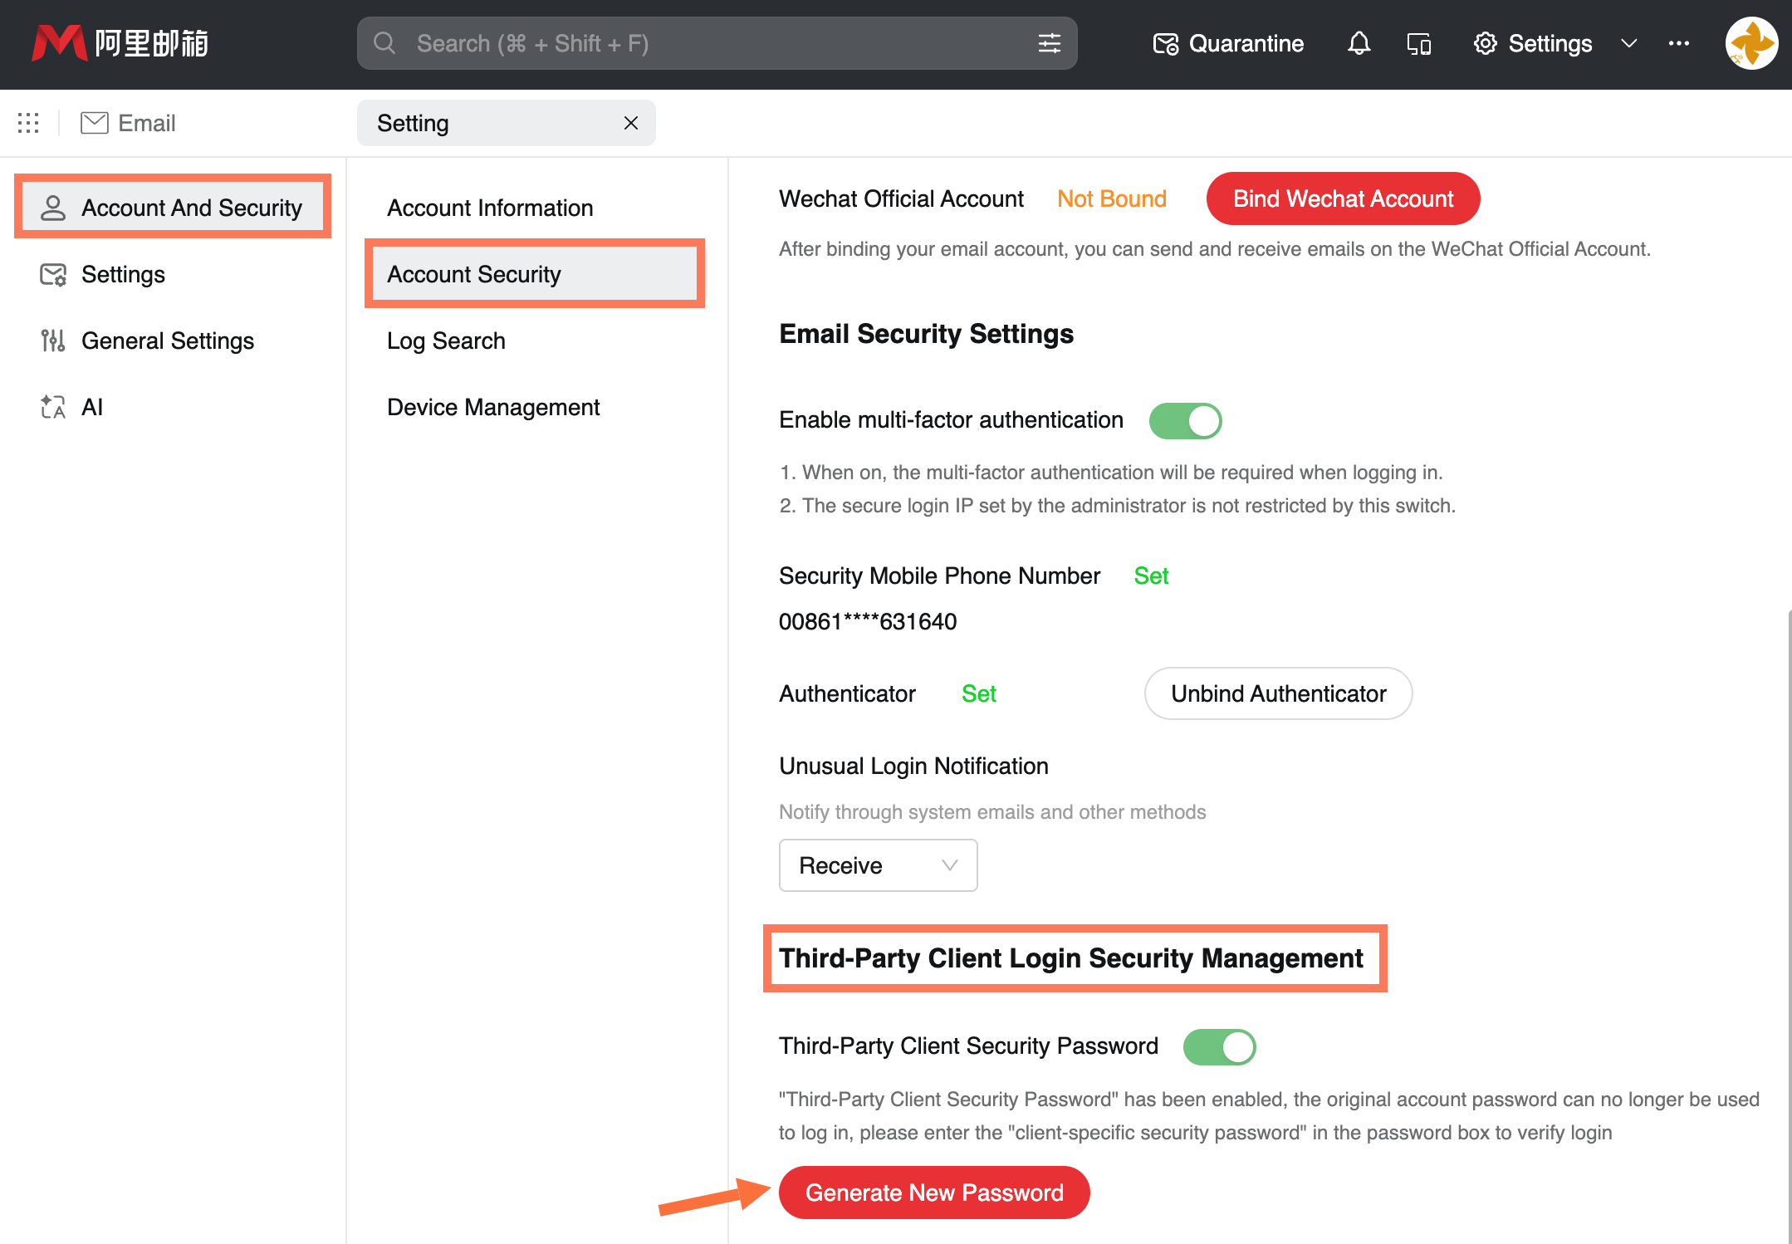Click the Bind Wechat Account button

click(1342, 198)
